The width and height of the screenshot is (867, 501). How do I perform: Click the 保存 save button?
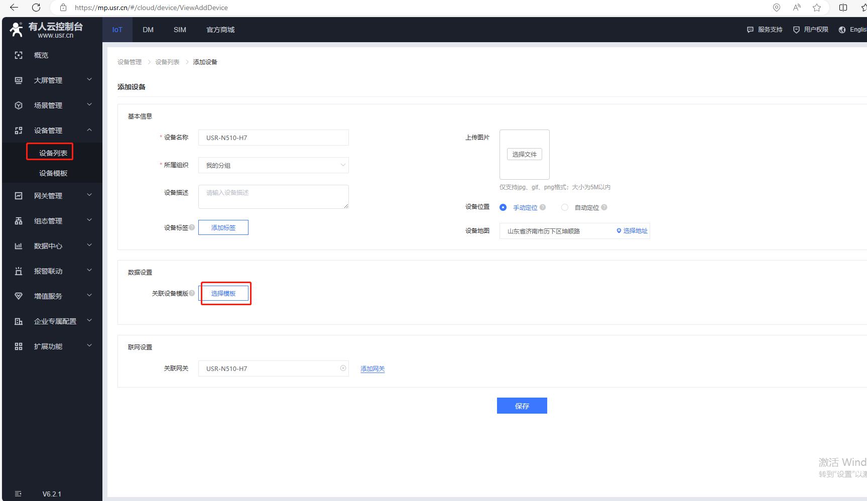tap(522, 406)
